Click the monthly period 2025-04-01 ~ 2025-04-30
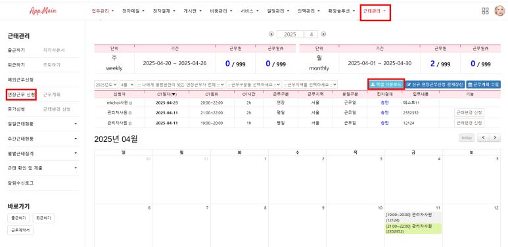 point(379,63)
